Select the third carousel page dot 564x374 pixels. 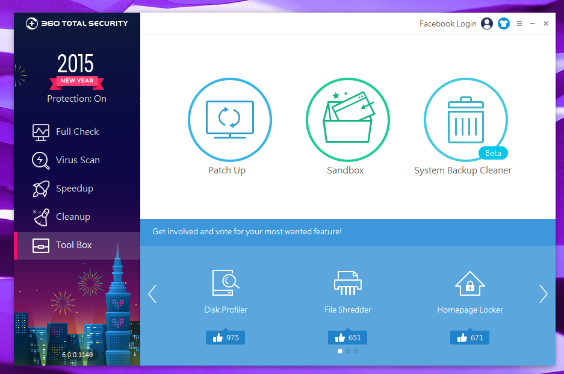click(x=356, y=351)
